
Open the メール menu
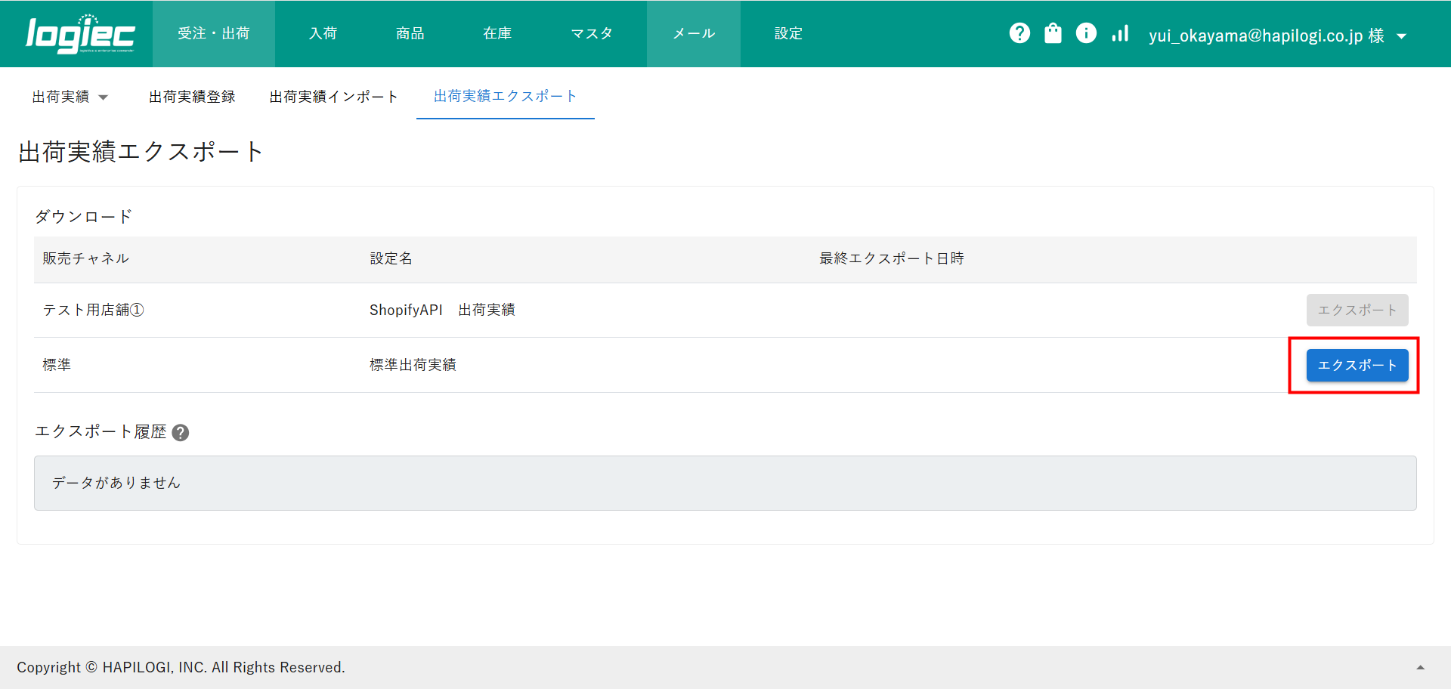[694, 33]
